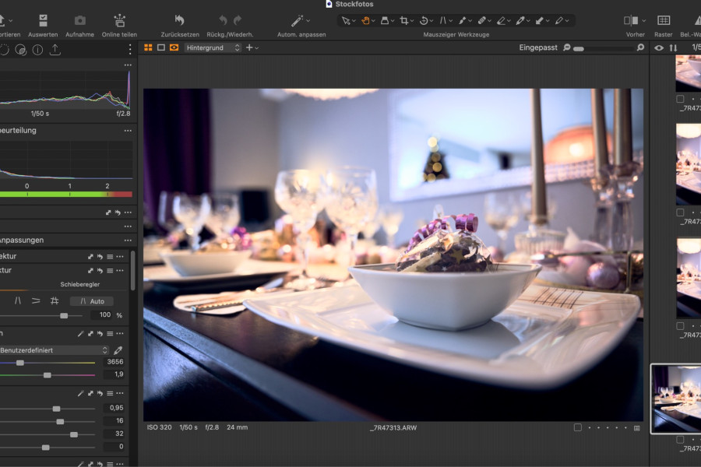The image size is (701, 467).
Task: Open the Eingepasst zoom level dropdown
Action: click(537, 47)
